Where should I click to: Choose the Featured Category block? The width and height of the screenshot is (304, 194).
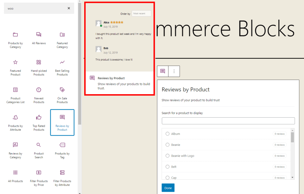[x=62, y=40]
